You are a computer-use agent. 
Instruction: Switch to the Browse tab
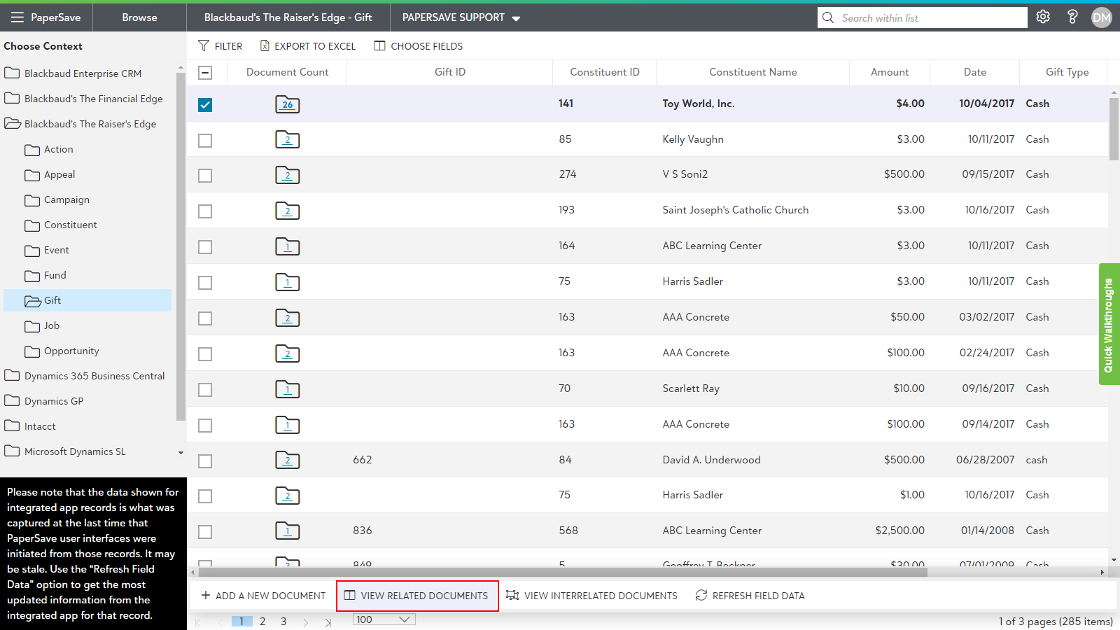coord(139,17)
